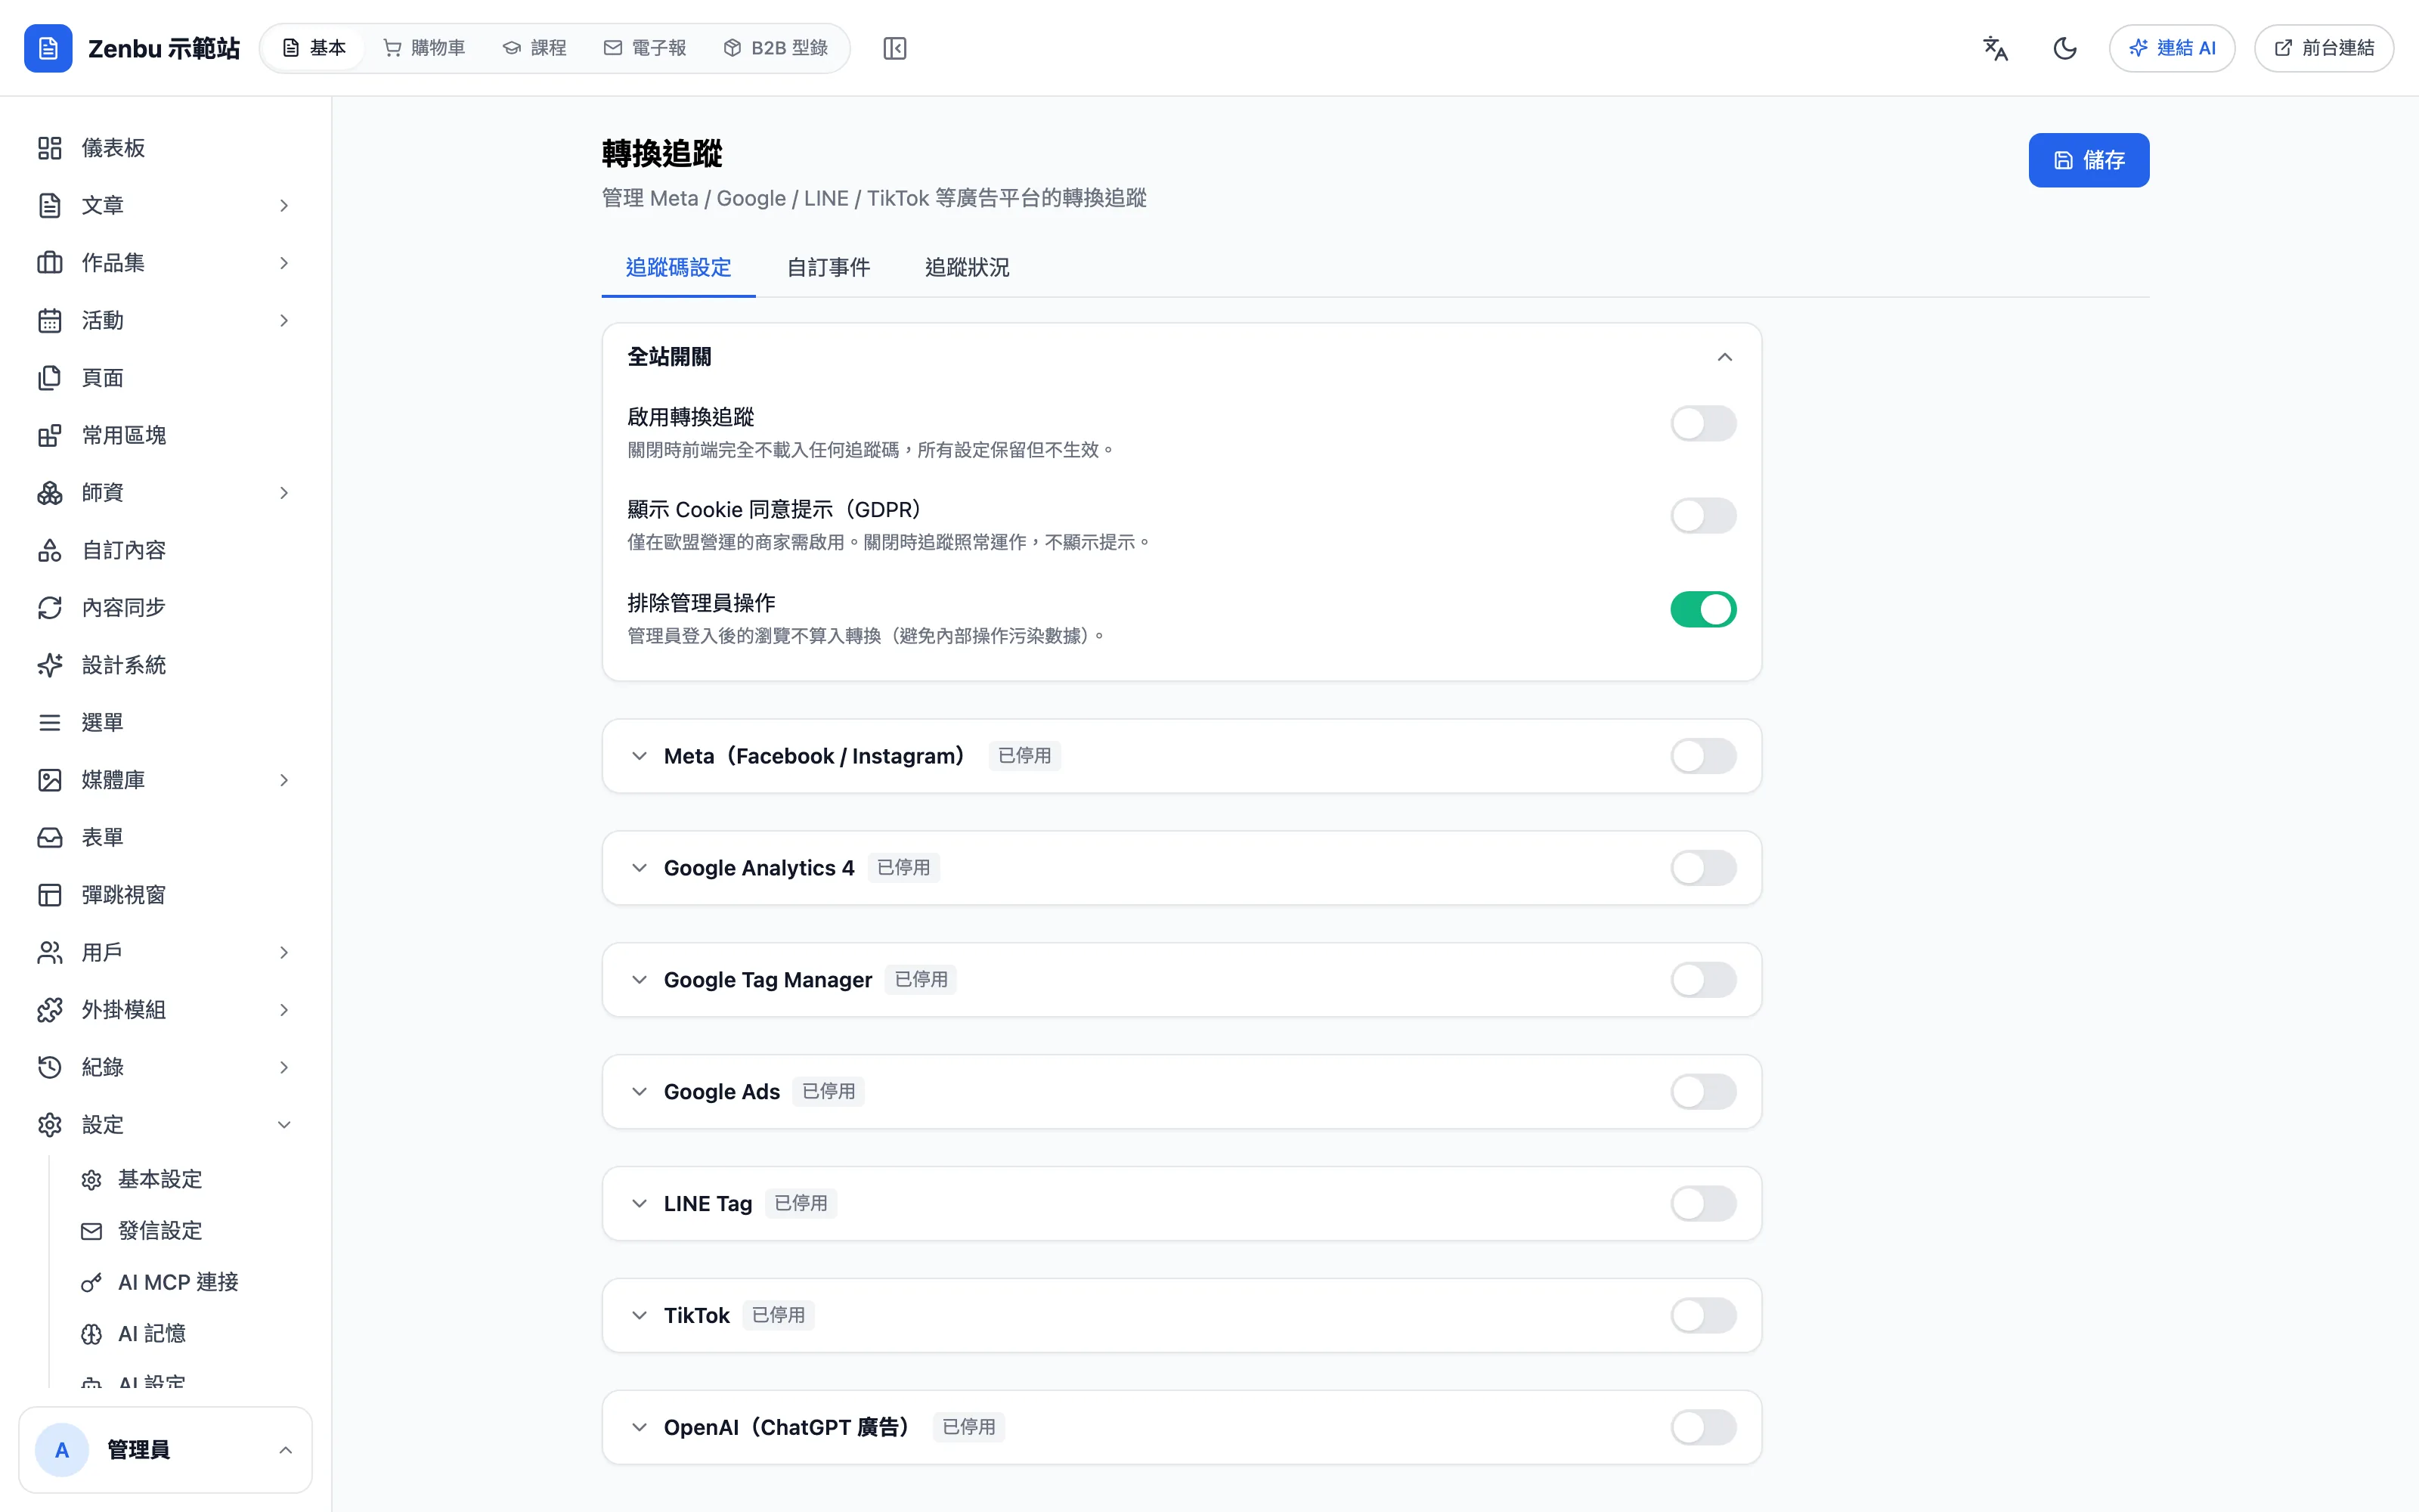Screen dimensions: 2419x1512
Task: Enable the OpenAI (ChatGPT 廣告) toggle
Action: (1703, 1428)
